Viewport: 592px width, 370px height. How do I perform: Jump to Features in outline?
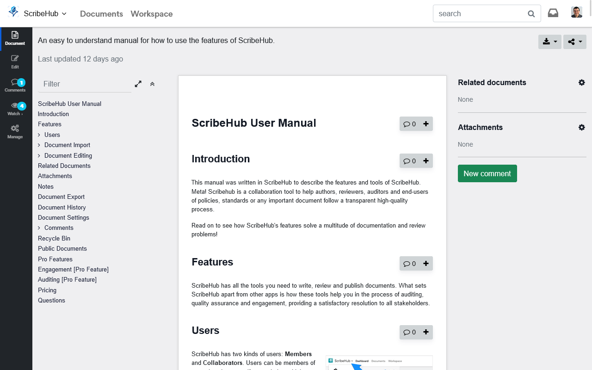(49, 124)
